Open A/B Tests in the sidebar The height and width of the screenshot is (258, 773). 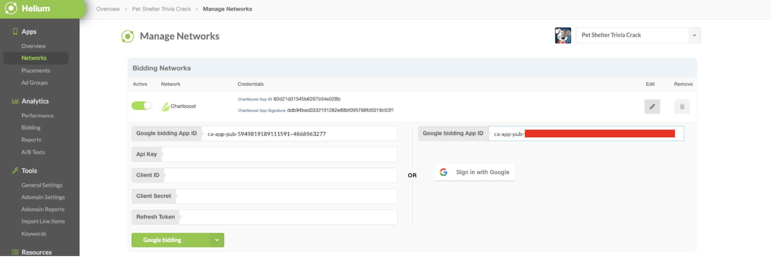(33, 152)
